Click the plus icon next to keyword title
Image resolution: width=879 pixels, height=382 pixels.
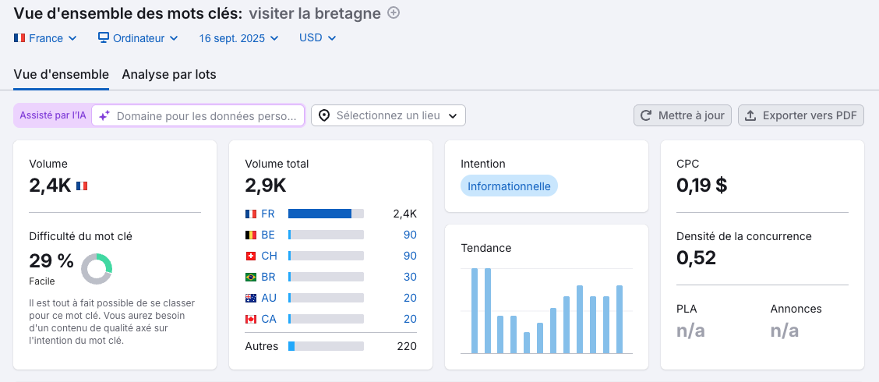tap(394, 12)
